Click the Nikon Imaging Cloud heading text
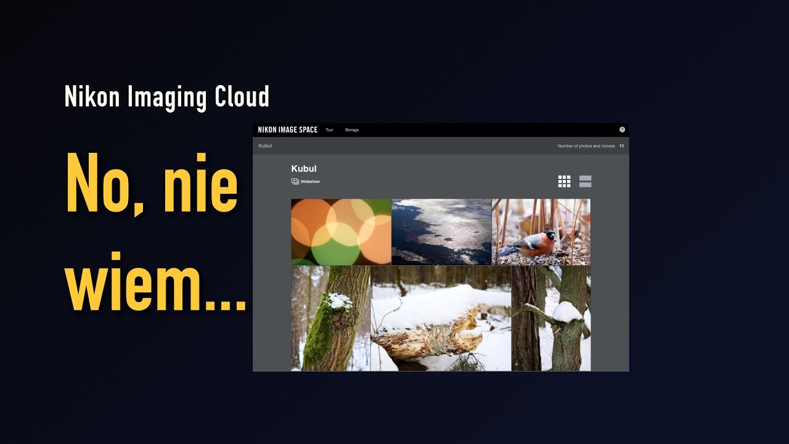The image size is (789, 444). [x=167, y=97]
